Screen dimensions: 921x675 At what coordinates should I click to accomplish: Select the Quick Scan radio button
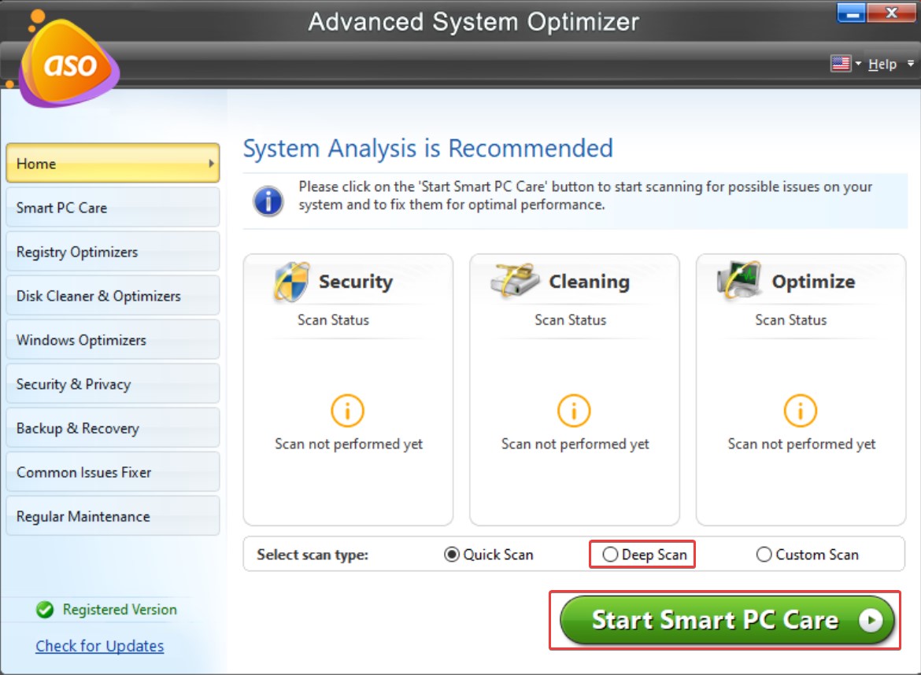click(x=450, y=555)
